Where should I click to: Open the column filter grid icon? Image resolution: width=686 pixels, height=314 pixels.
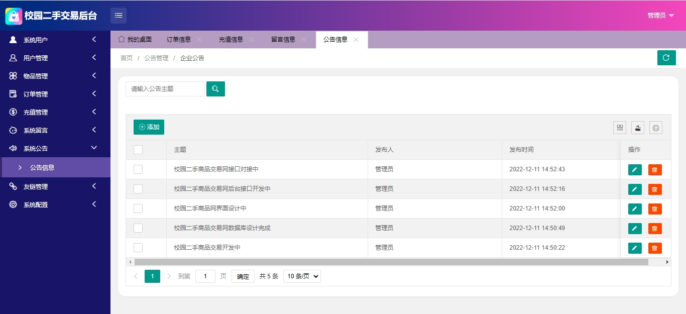[x=620, y=128]
